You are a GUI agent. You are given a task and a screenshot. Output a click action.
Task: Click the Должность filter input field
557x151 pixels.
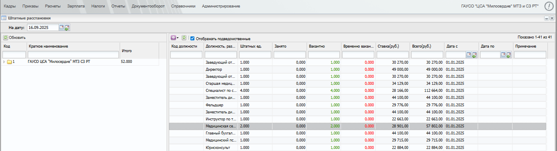tap(221, 55)
